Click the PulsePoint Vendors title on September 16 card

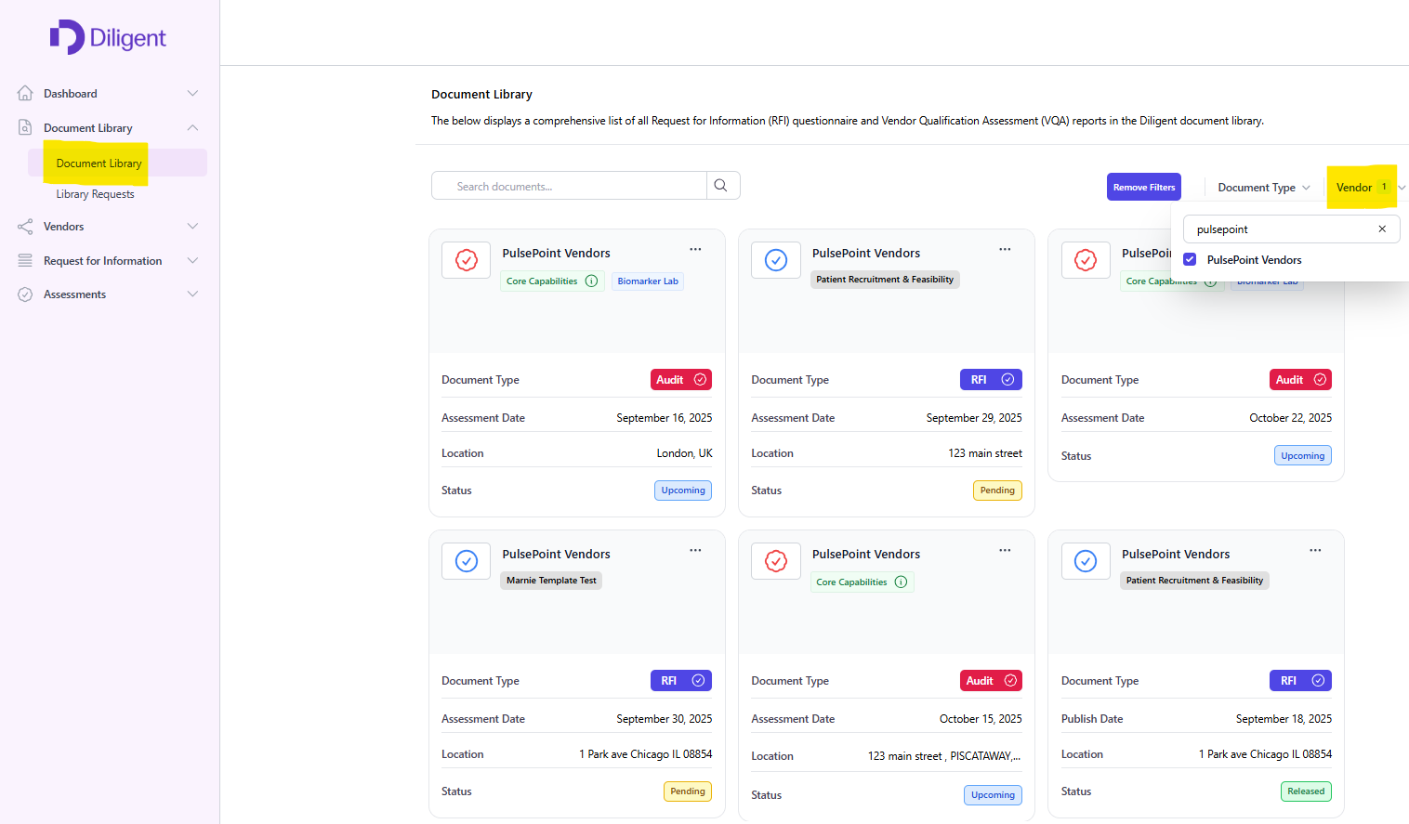[x=556, y=253]
